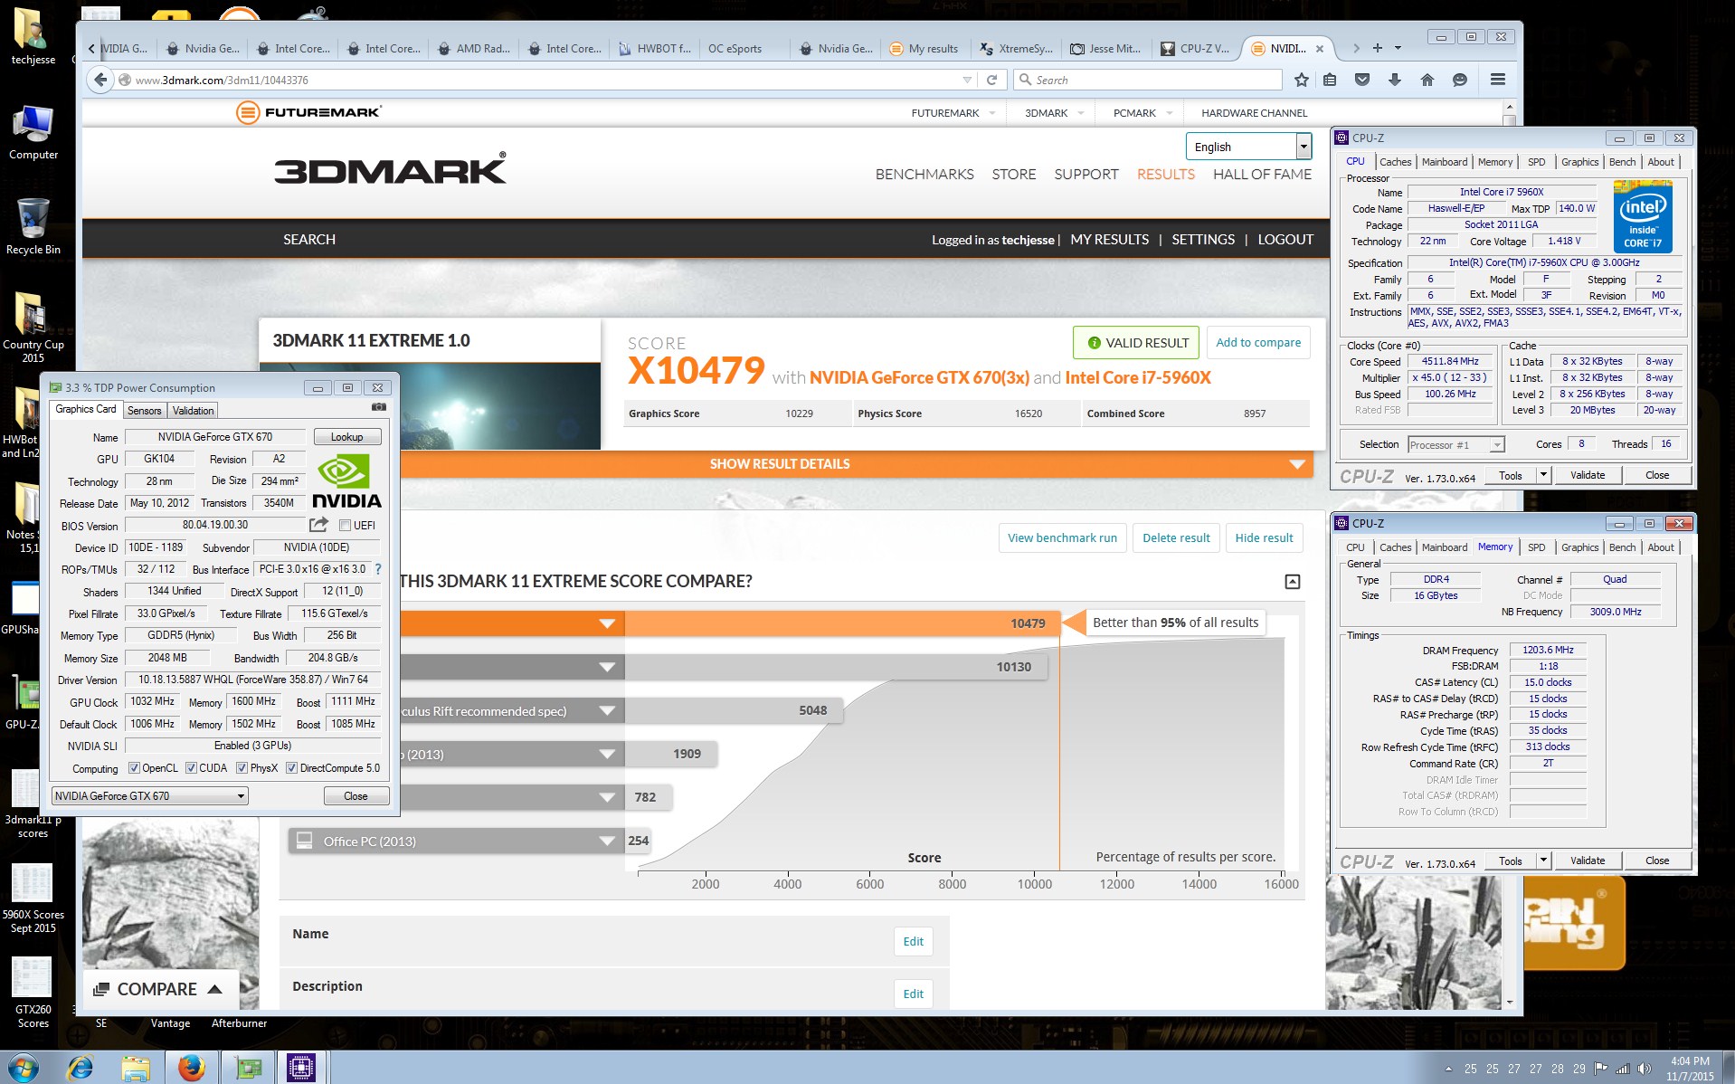The height and width of the screenshot is (1084, 1735).
Task: Click the Pocket save icon
Action: 1362,80
